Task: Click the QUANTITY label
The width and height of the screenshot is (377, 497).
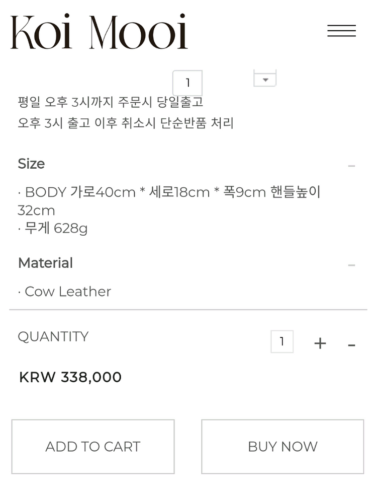Action: tap(53, 336)
